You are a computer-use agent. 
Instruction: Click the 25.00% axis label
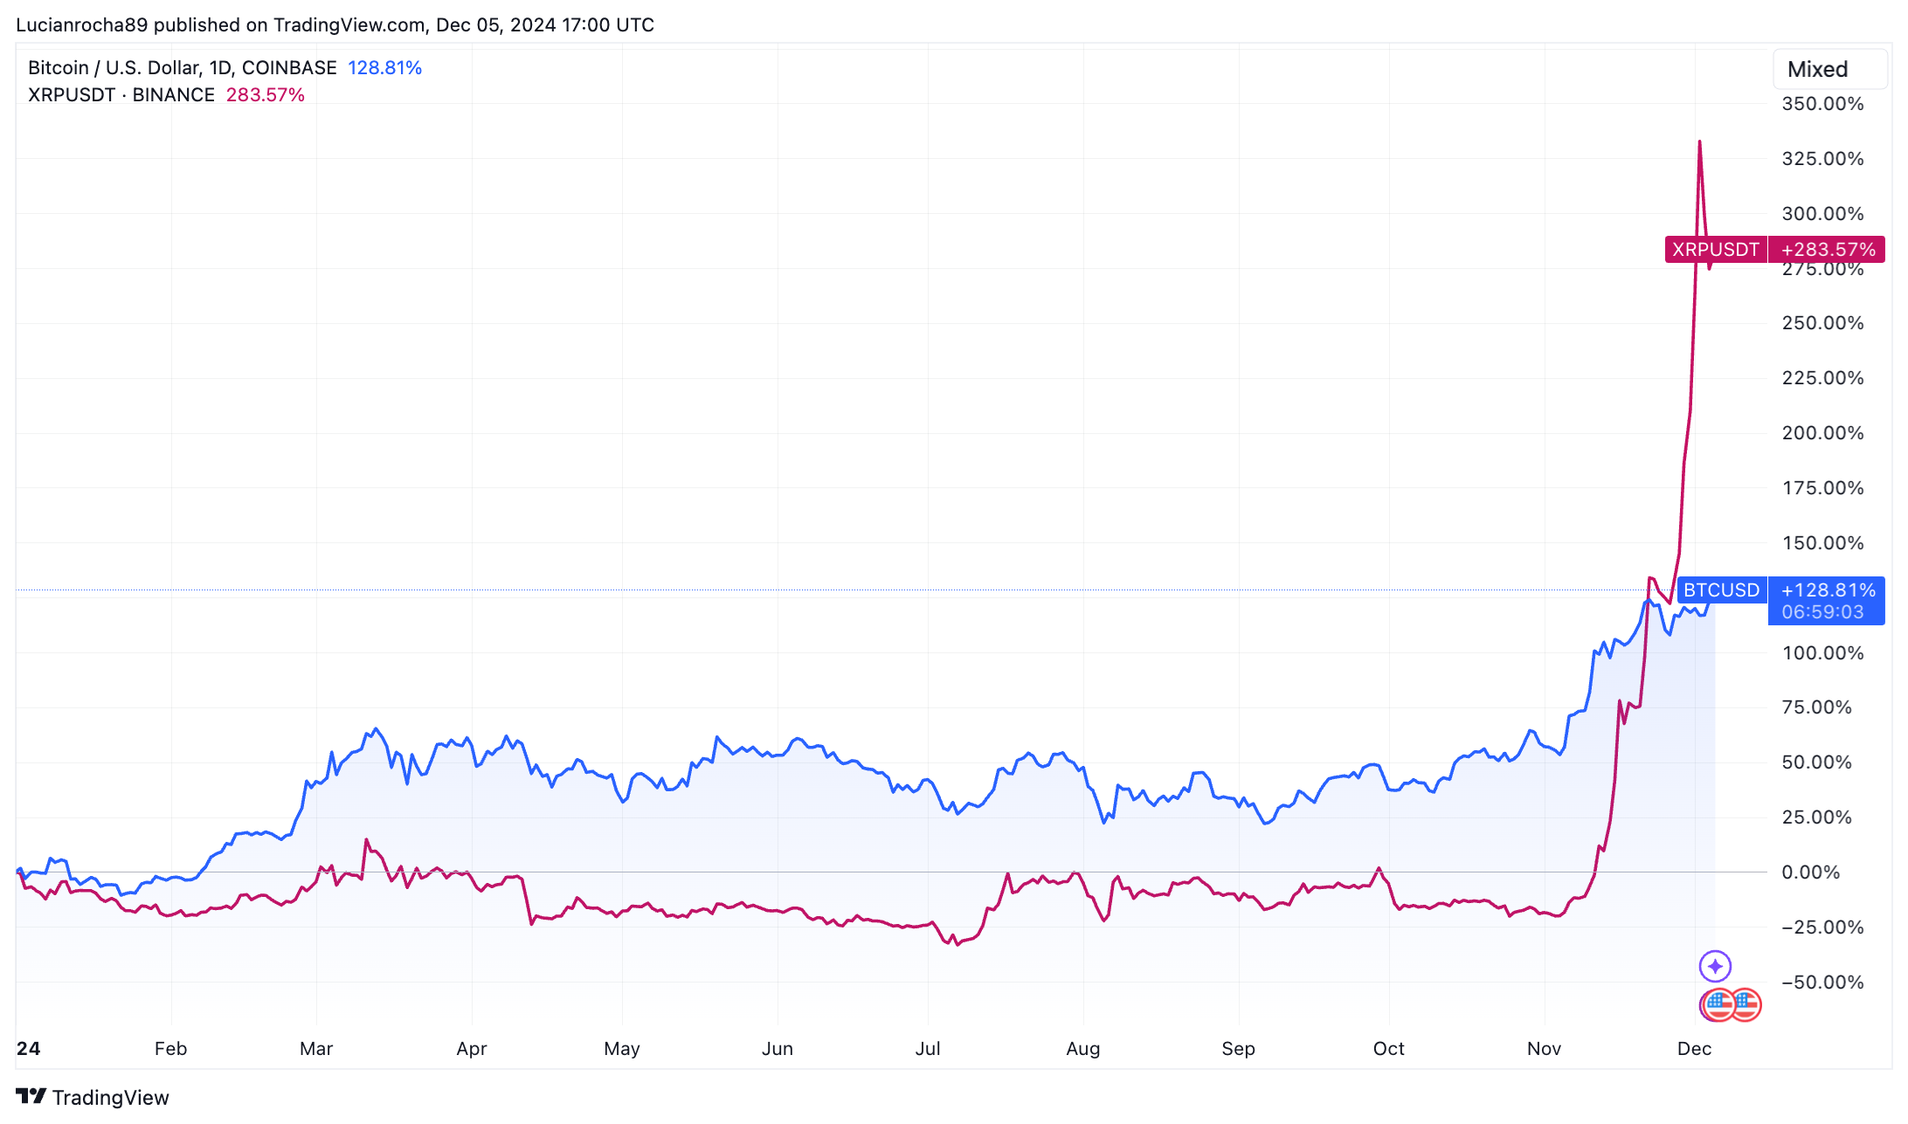[1816, 817]
